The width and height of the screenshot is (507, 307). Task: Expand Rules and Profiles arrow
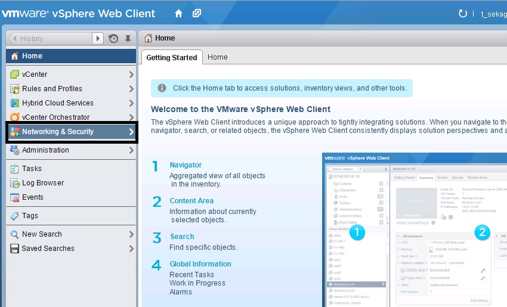pos(131,89)
